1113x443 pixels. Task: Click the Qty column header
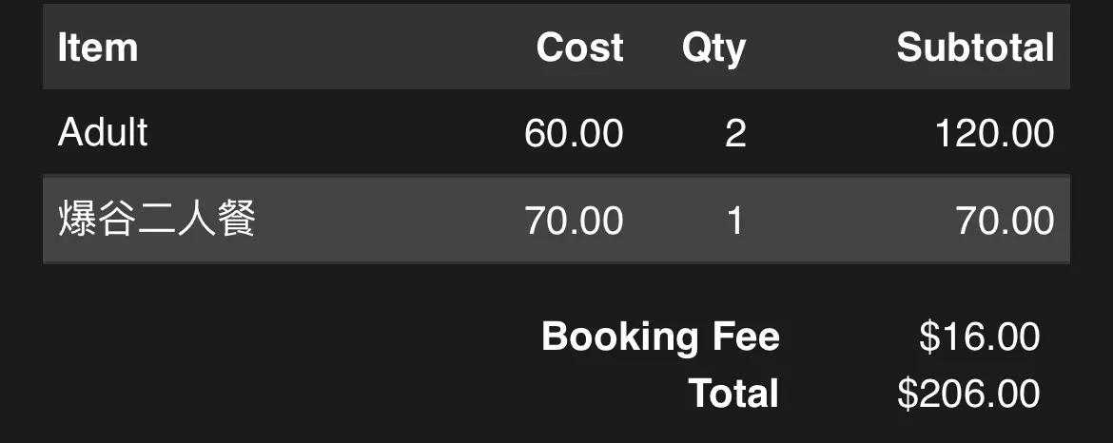[x=714, y=48]
